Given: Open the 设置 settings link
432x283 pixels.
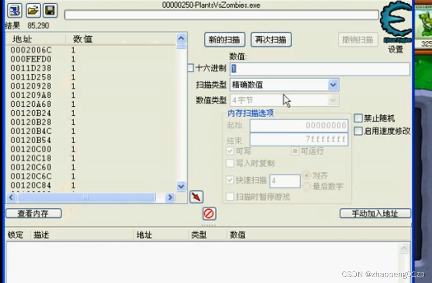Looking at the screenshot, I should [395, 50].
